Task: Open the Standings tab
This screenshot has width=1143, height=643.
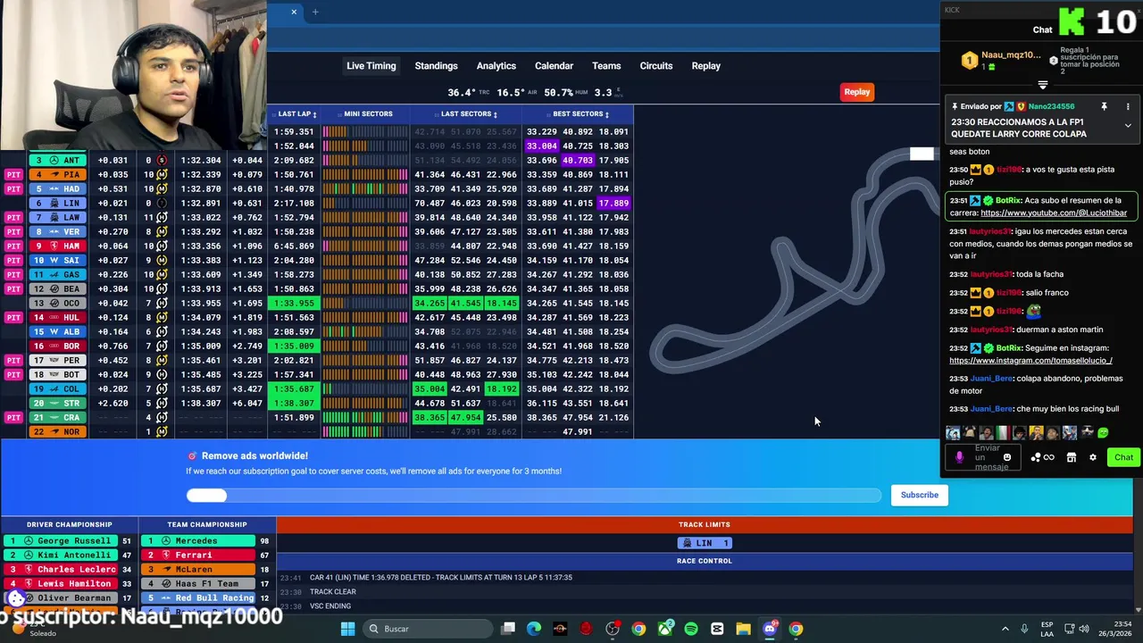Action: click(436, 65)
